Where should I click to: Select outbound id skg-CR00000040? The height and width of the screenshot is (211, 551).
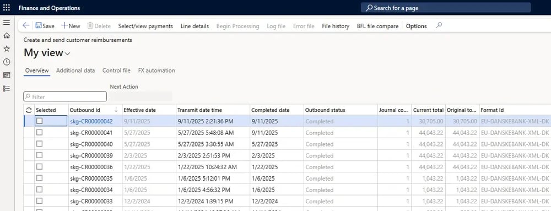pyautogui.click(x=91, y=144)
